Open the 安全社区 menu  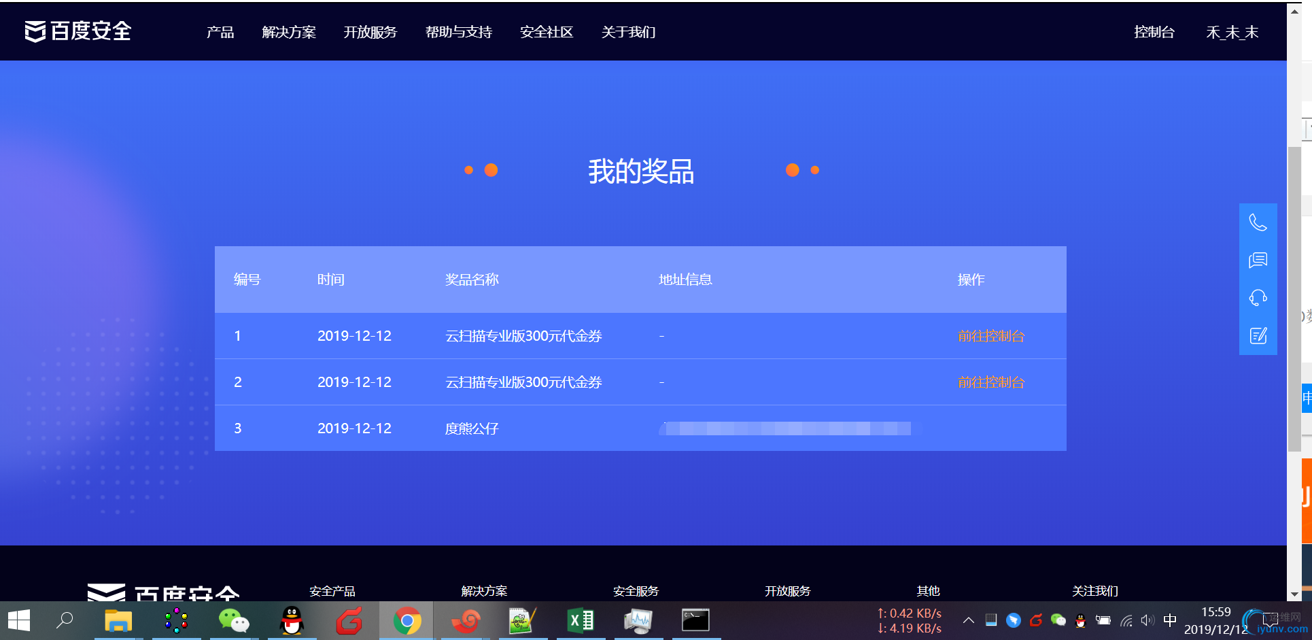pos(547,32)
